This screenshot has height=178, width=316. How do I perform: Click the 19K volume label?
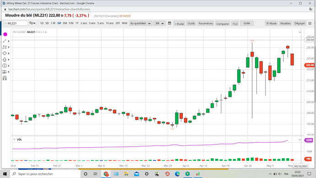308,159
